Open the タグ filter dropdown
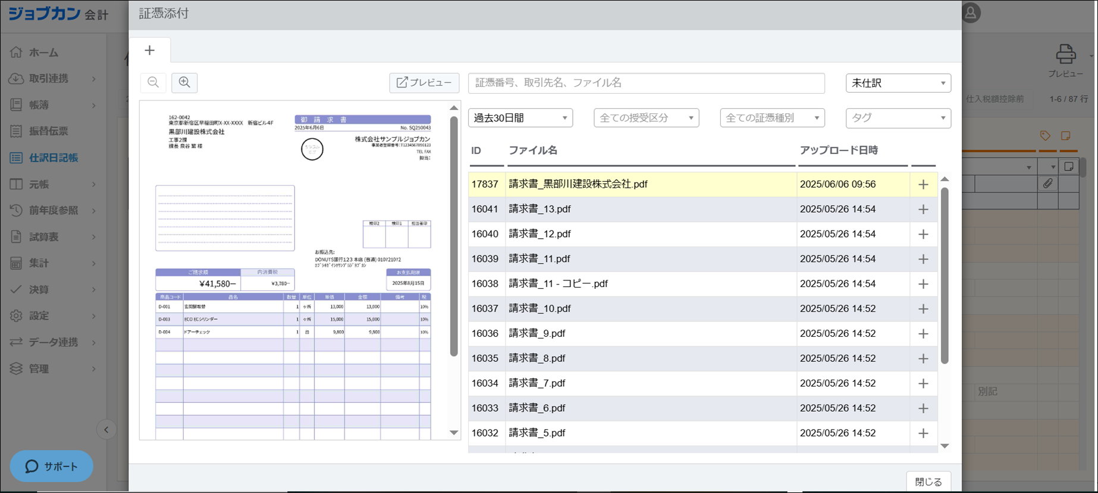1098x493 pixels. [x=898, y=118]
